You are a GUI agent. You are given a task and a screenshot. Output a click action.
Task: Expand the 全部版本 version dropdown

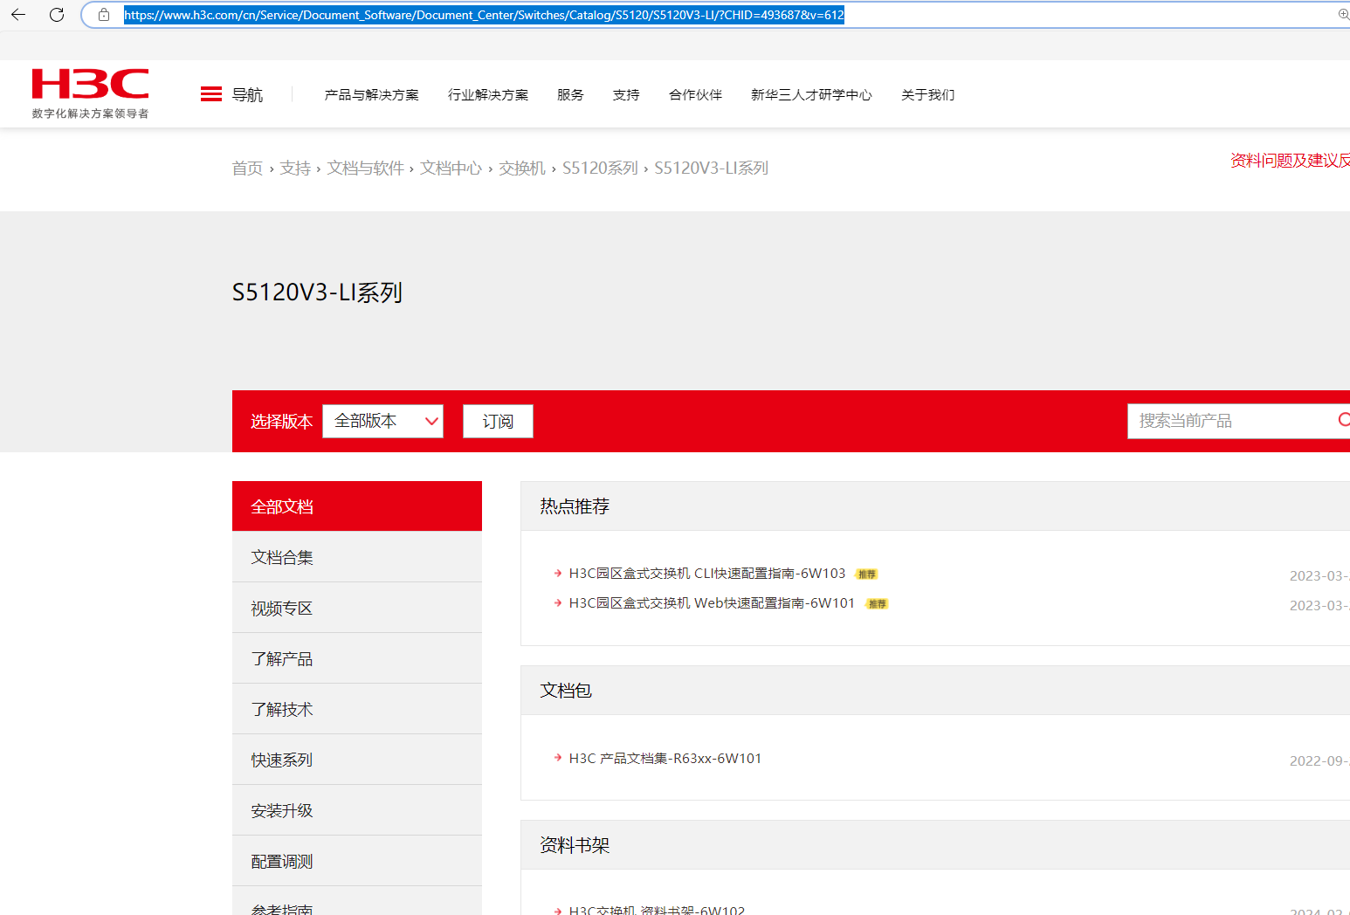point(382,421)
